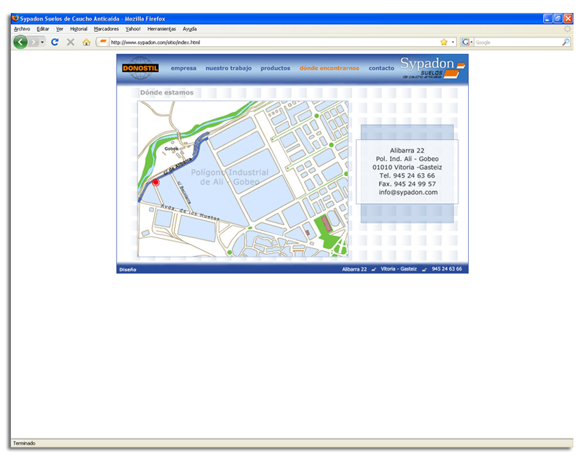Click 'Pol. Ind. Ali - Gobeo' line

407,159
